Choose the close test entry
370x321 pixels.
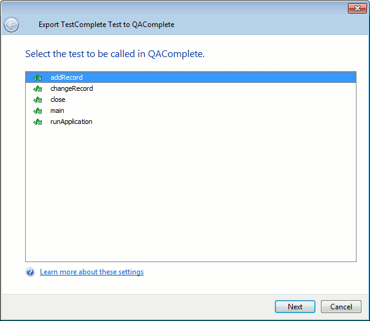tap(58, 99)
